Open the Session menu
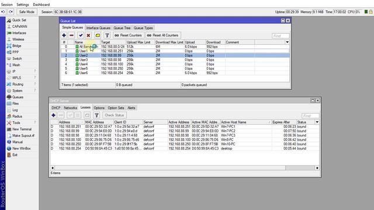 click(6, 5)
